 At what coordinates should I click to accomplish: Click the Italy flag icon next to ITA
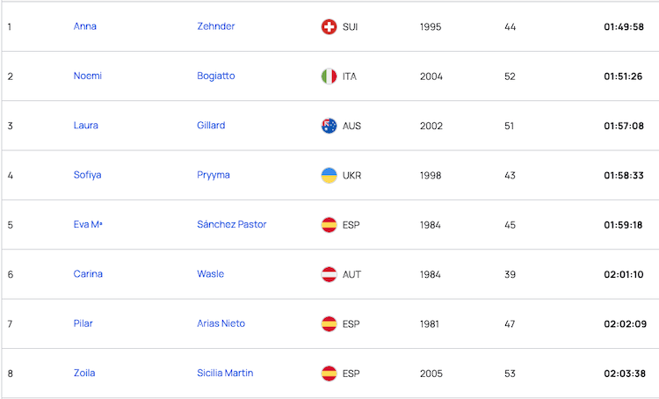click(x=329, y=76)
